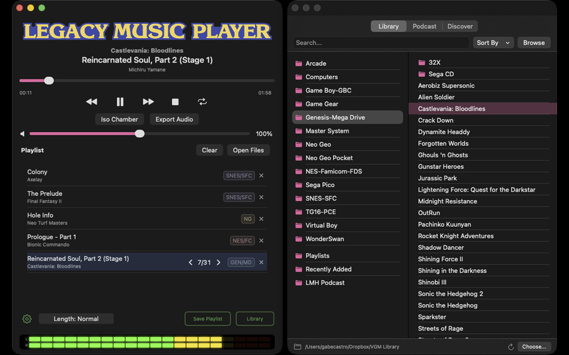The image size is (569, 355).
Task: Mute using the speaker volume icon
Action: [23, 134]
